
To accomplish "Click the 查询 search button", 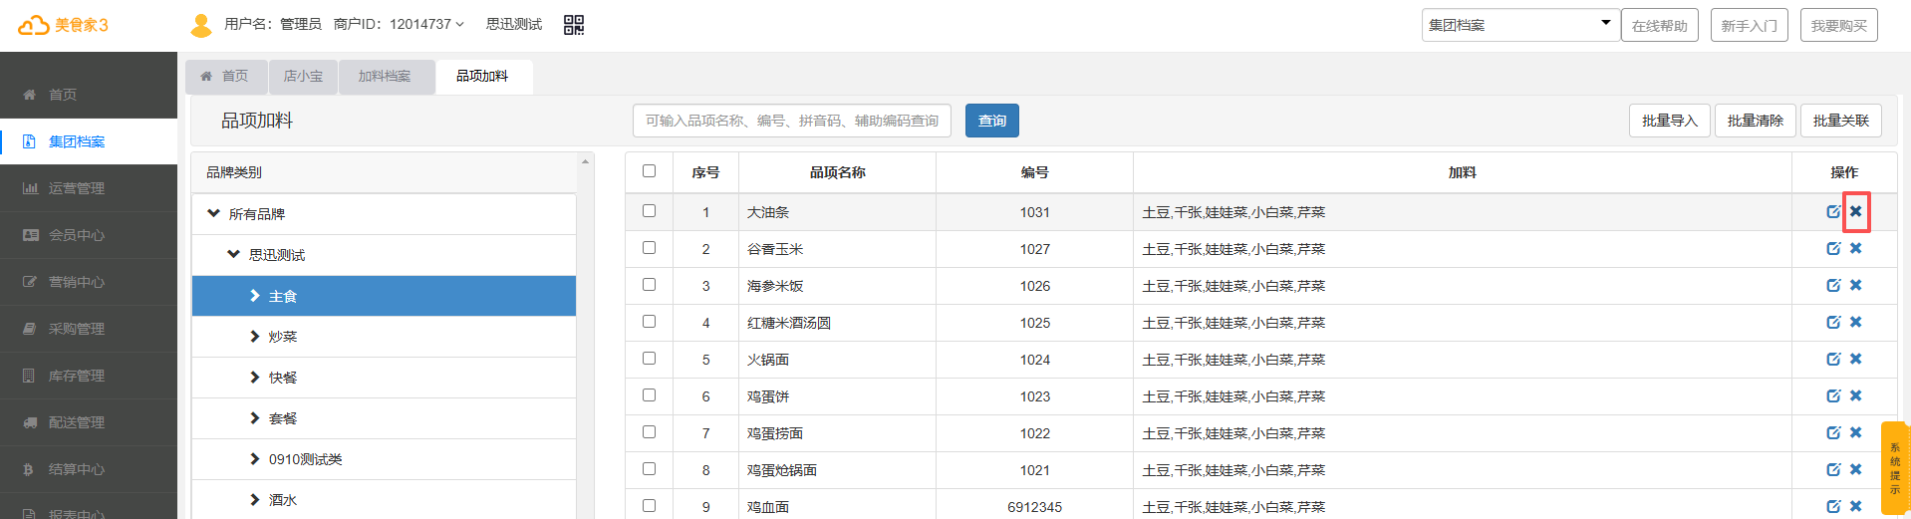I will (991, 121).
